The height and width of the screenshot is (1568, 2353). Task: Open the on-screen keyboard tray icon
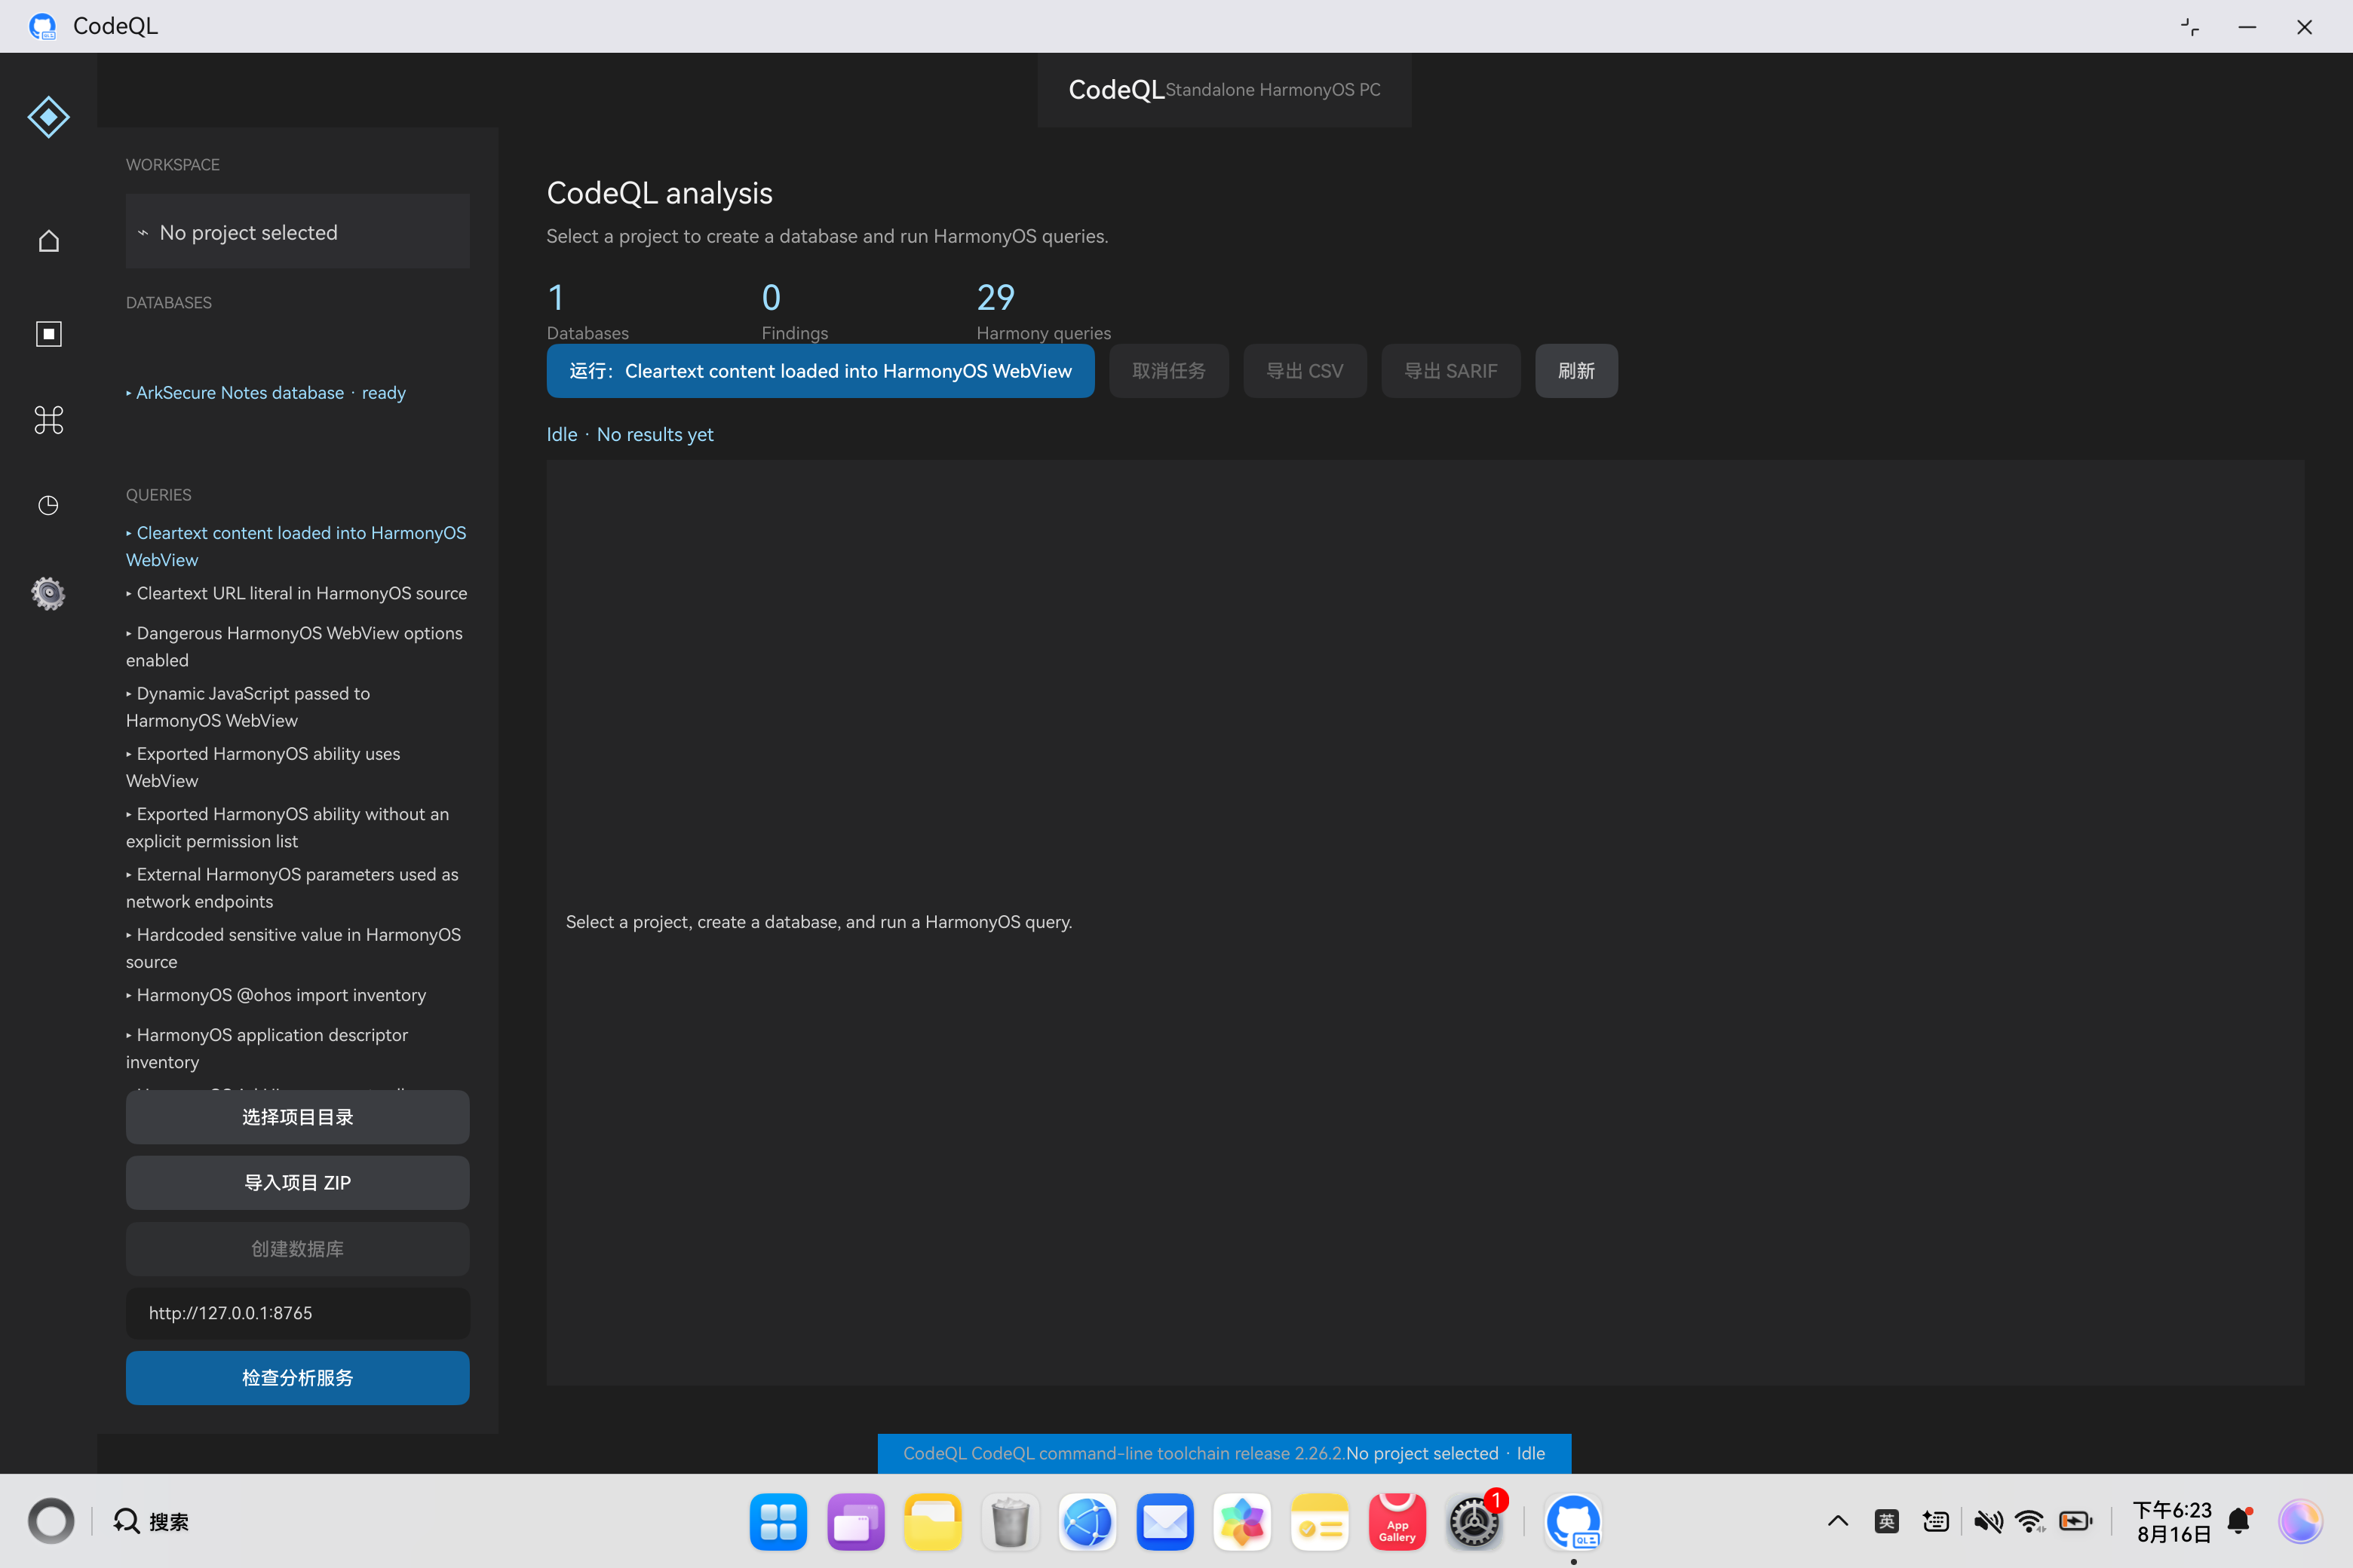coord(1936,1521)
